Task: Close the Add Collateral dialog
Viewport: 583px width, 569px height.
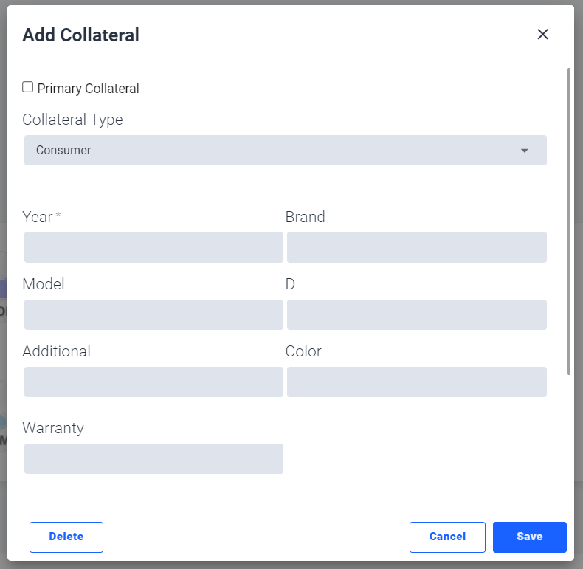Action: coord(543,34)
